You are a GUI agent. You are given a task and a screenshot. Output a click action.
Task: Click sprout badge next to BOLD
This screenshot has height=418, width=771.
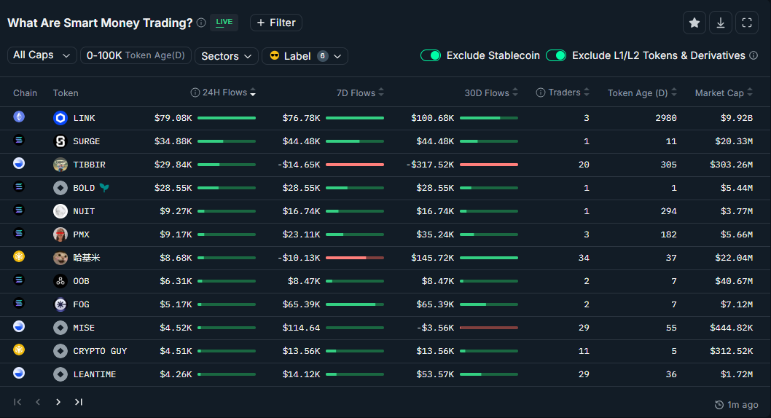[x=104, y=188]
